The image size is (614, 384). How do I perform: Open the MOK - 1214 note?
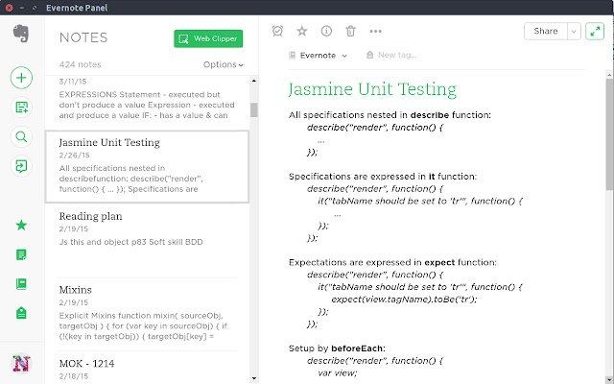[147, 369]
